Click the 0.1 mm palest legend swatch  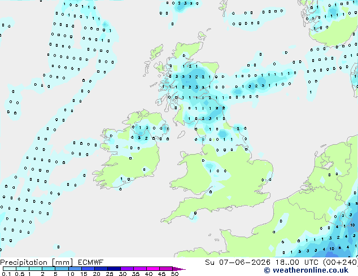[x=10, y=269]
